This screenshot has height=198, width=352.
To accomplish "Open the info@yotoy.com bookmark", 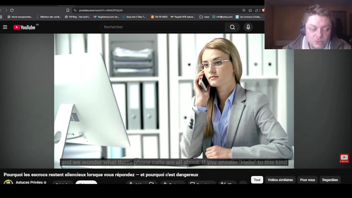I will coord(222,17).
